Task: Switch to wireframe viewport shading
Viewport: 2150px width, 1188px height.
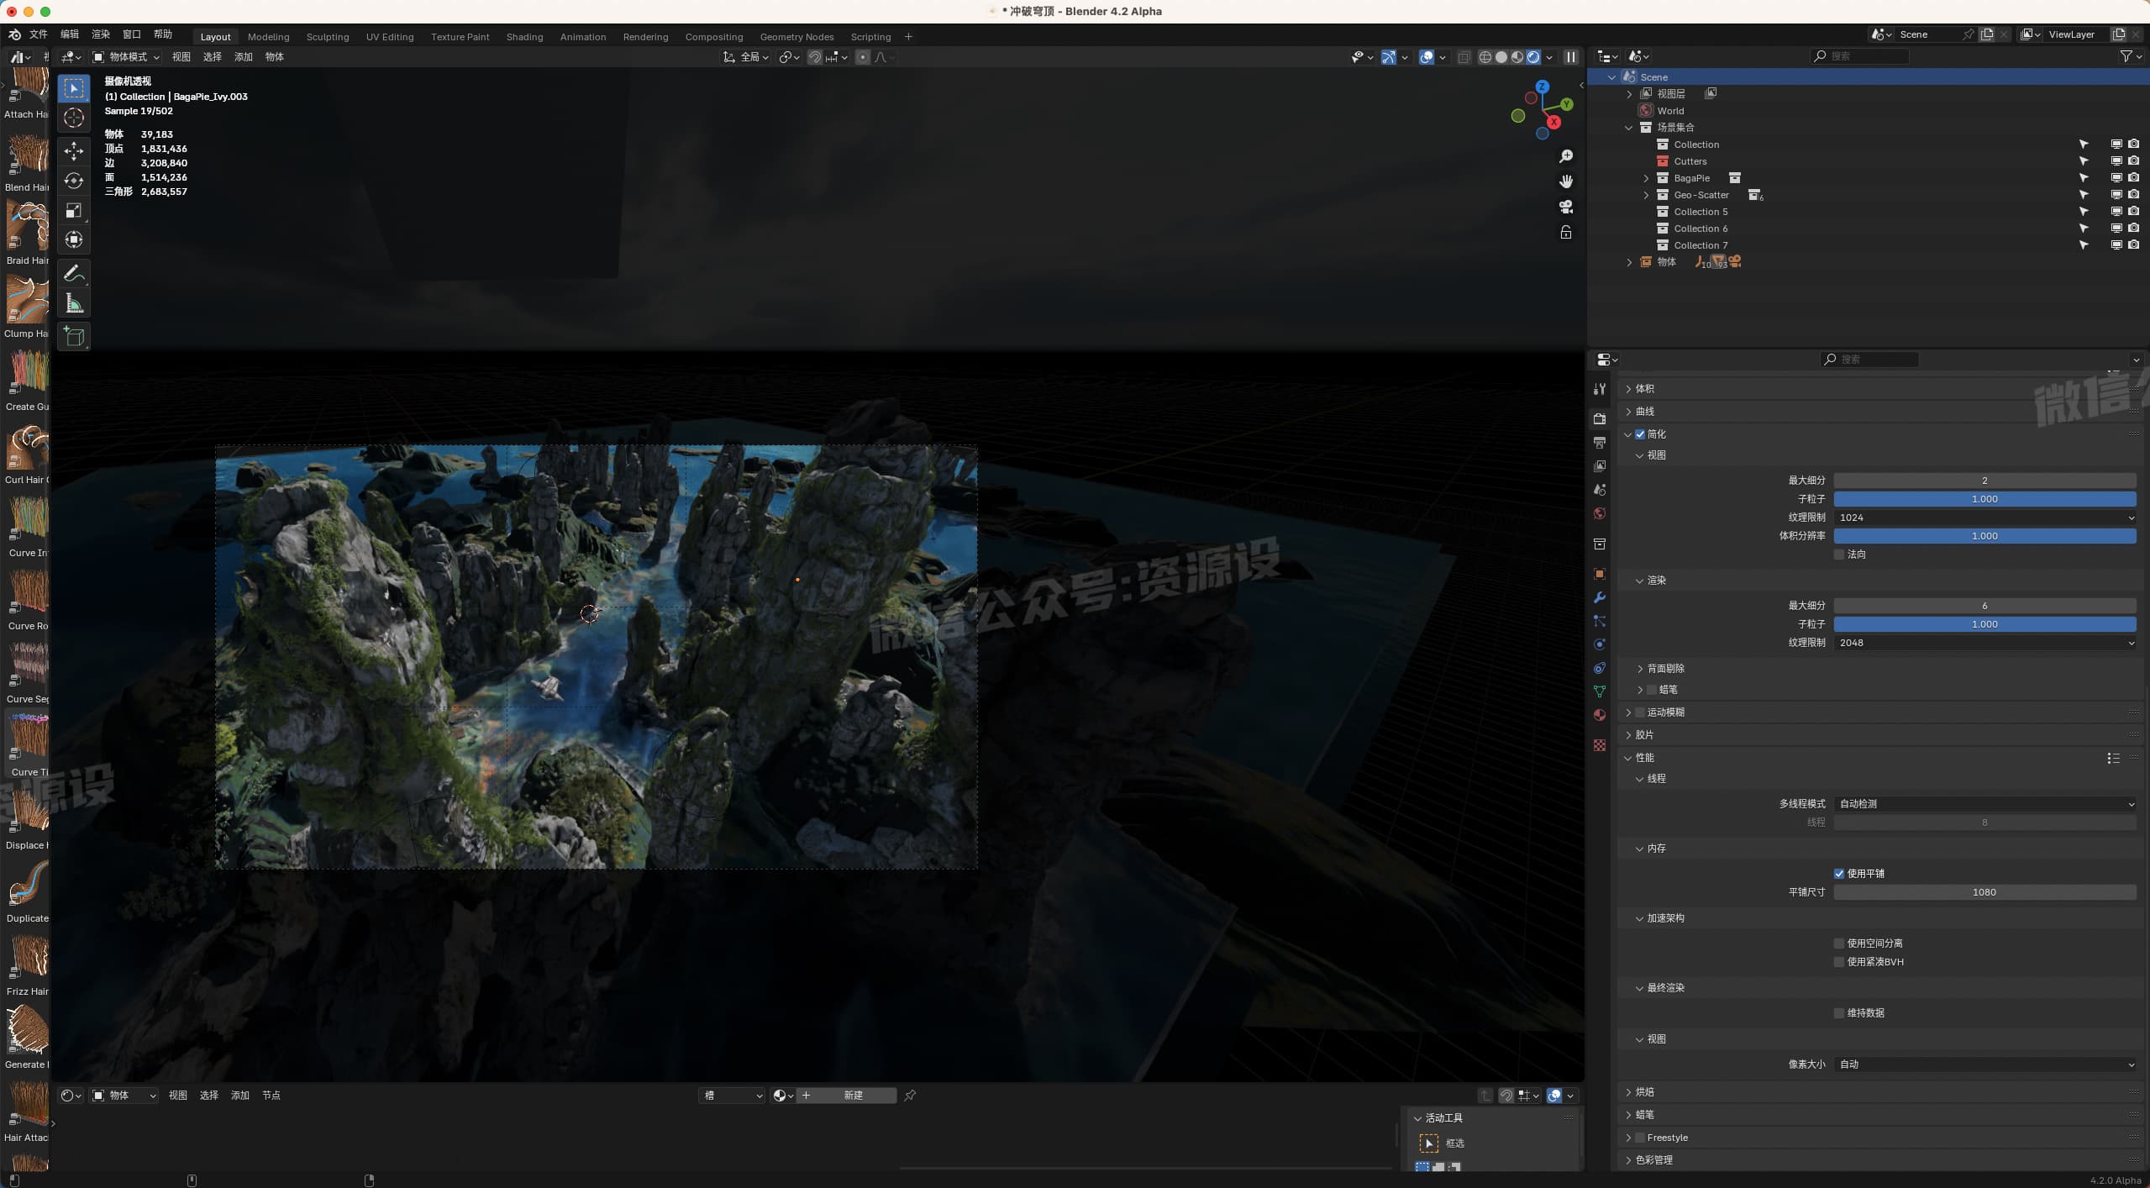Action: click(x=1485, y=57)
